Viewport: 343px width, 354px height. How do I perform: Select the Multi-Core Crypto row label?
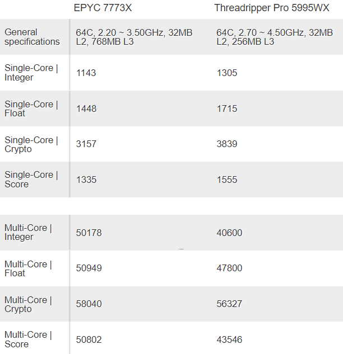tap(28, 304)
